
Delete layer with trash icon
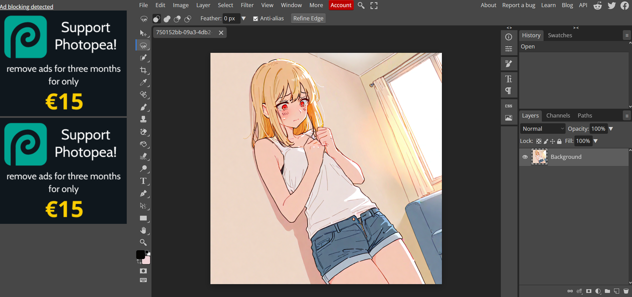(626, 291)
